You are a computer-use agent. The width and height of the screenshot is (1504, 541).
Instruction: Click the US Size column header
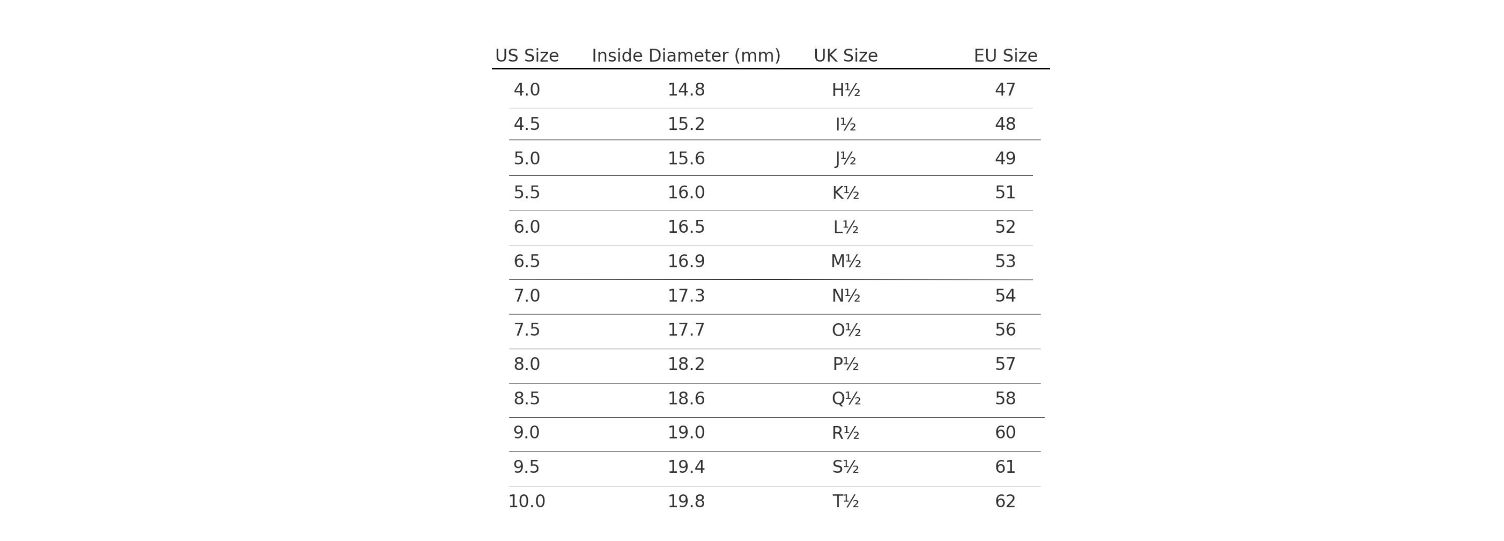[x=527, y=55]
